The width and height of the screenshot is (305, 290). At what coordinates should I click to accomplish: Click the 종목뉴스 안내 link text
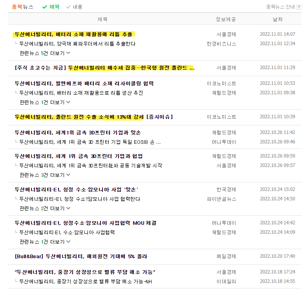tap(280, 7)
